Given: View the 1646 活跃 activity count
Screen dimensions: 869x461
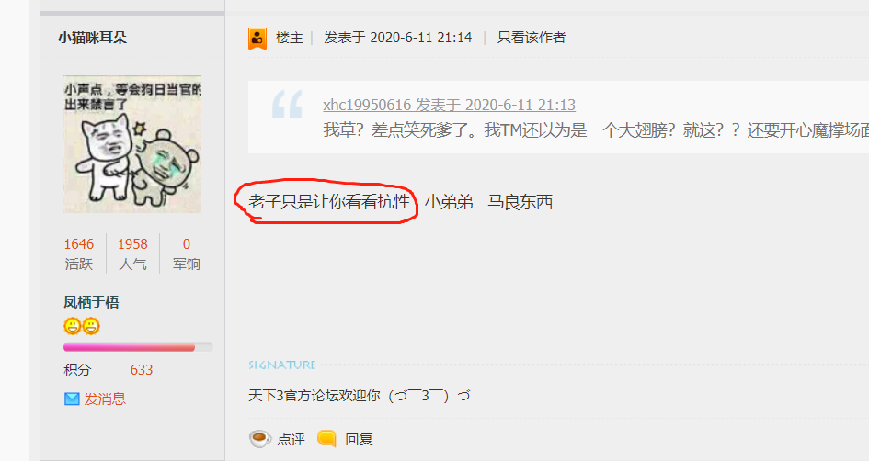Looking at the screenshot, I should (79, 254).
